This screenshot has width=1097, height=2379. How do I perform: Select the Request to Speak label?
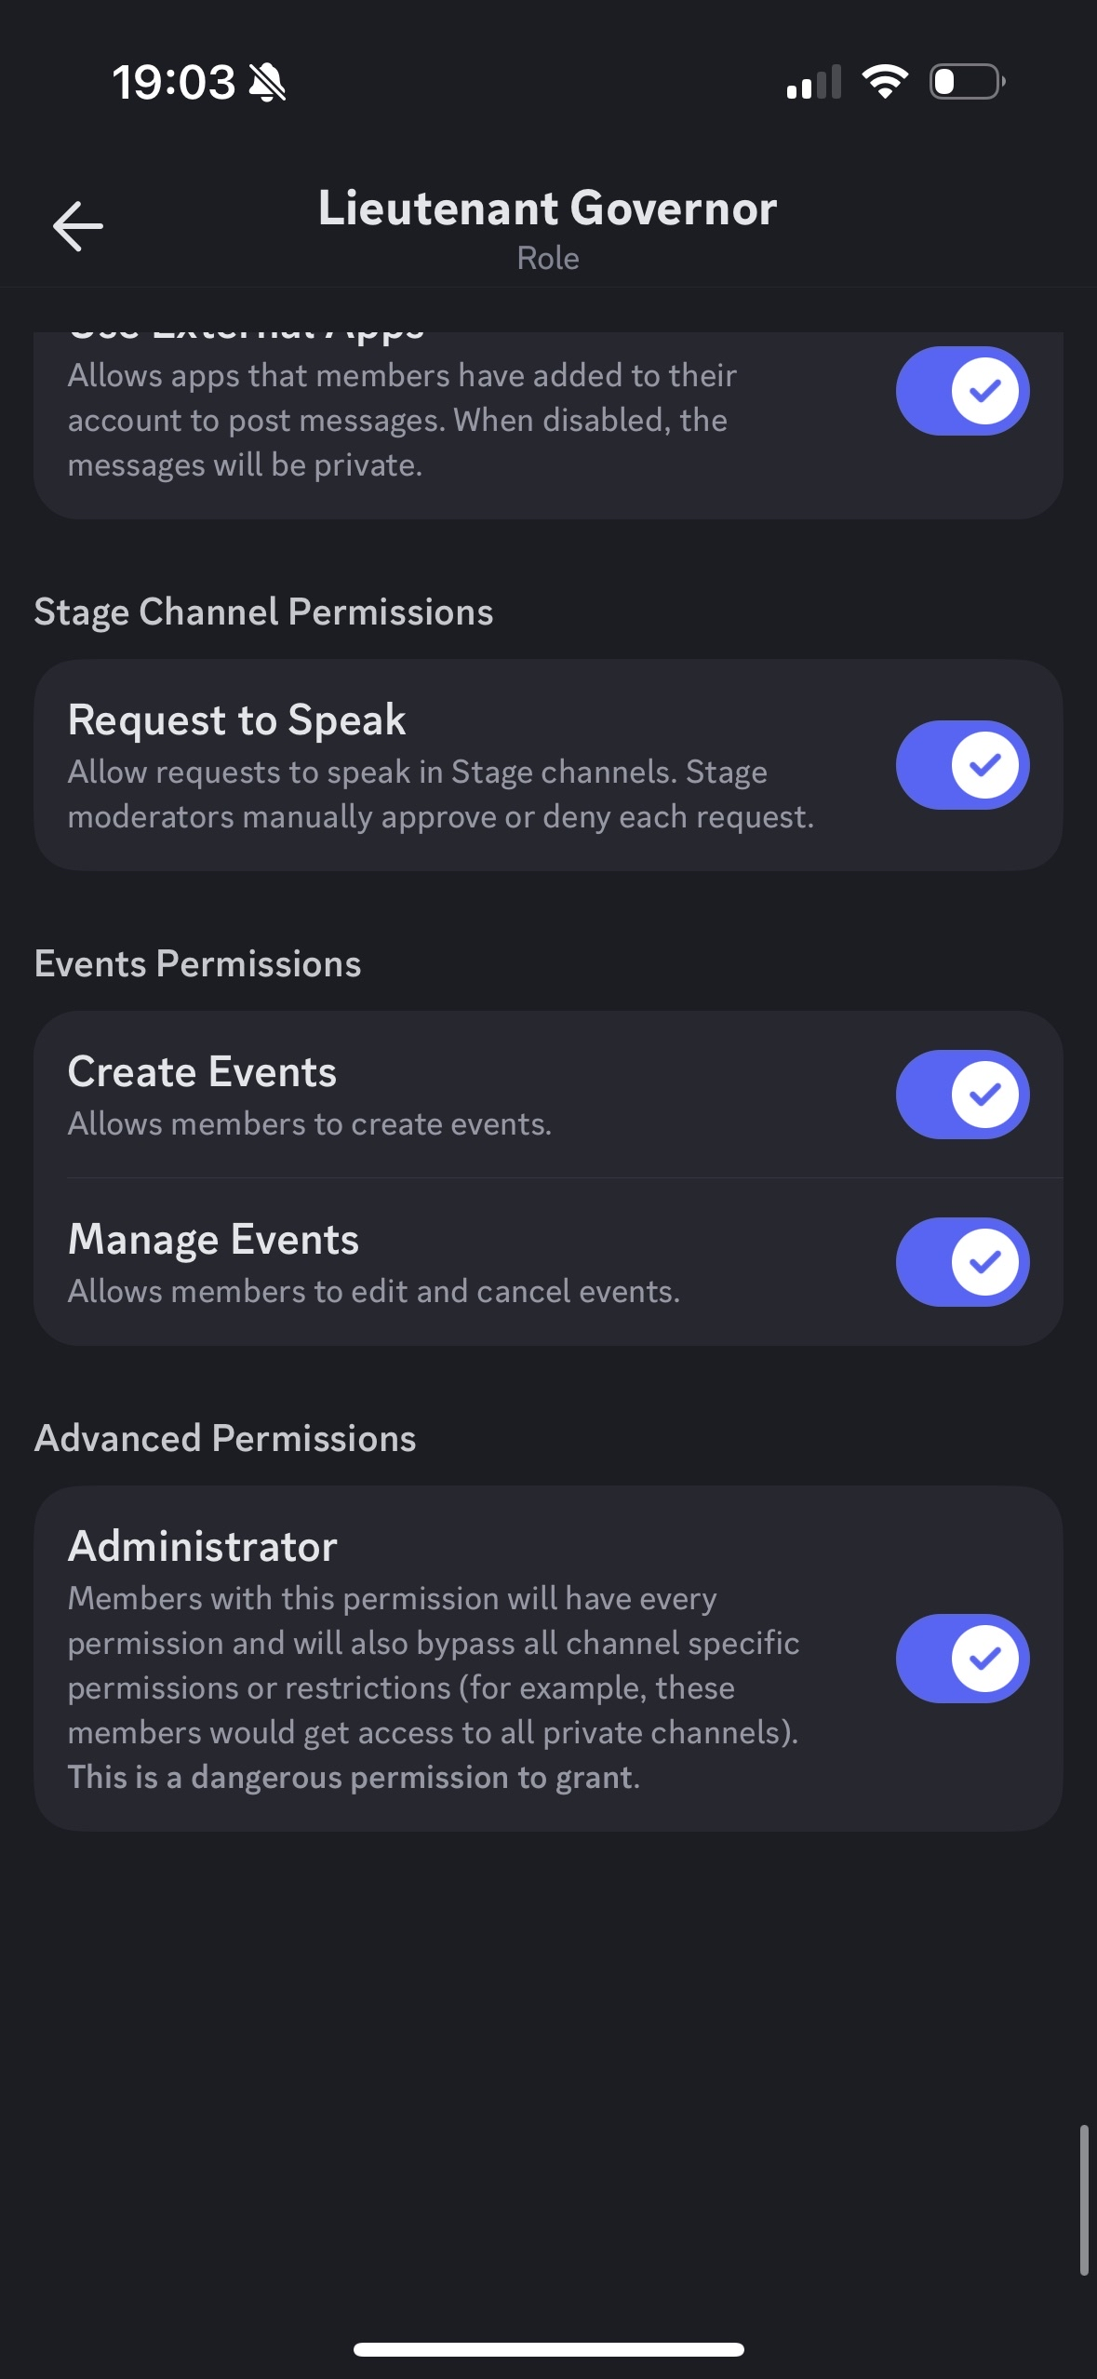[237, 720]
